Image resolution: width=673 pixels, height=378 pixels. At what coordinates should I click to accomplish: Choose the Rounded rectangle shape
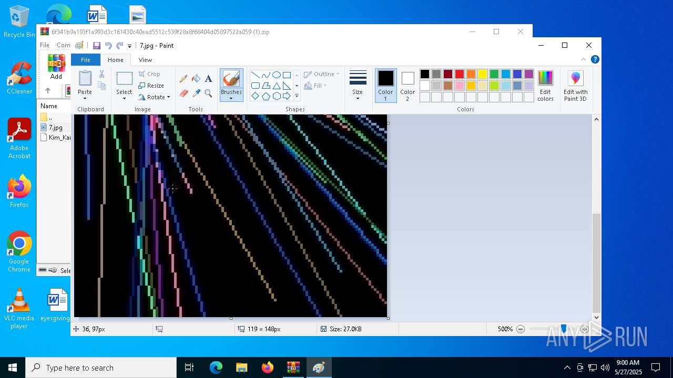[255, 86]
